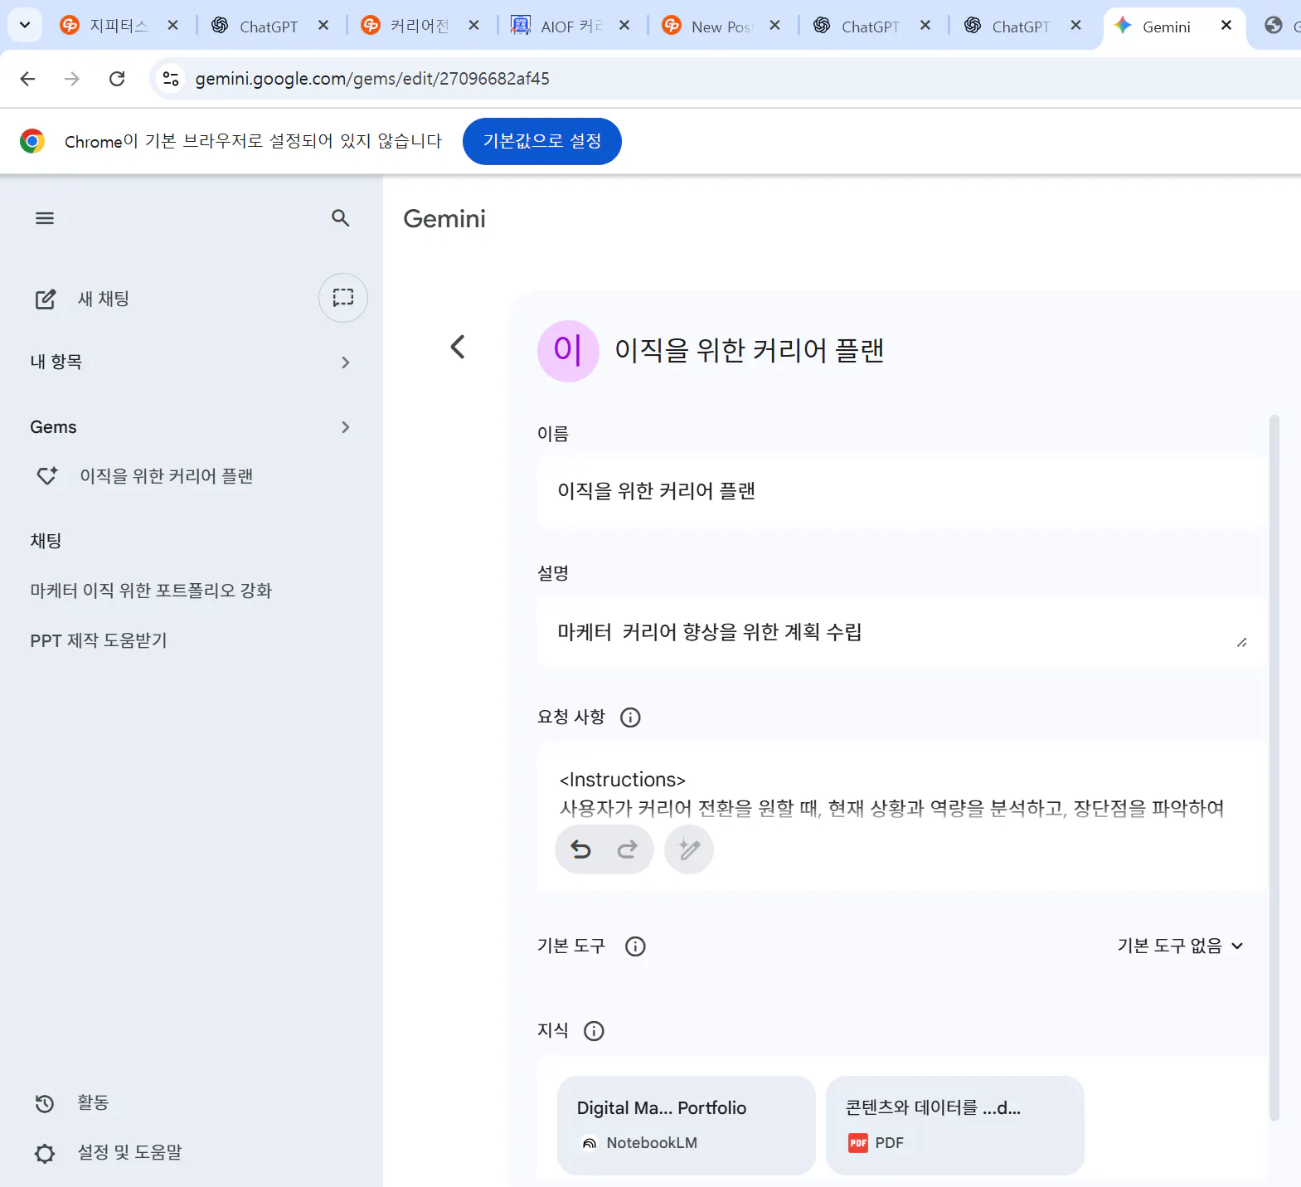Undo the last instructions edit
Screen dimensions: 1301x1187
(580, 849)
